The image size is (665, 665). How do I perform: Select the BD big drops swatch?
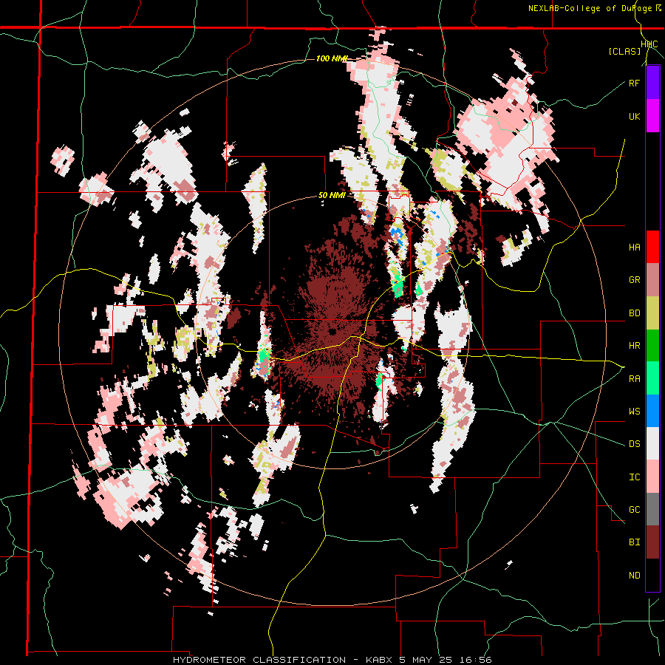652,313
